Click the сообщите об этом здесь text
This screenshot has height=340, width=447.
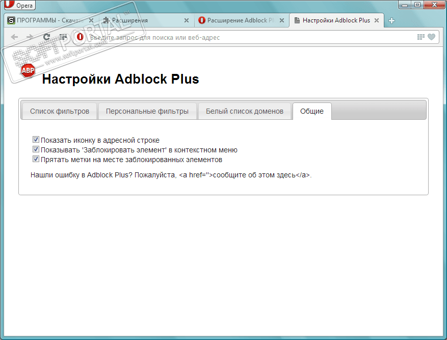tap(254, 175)
